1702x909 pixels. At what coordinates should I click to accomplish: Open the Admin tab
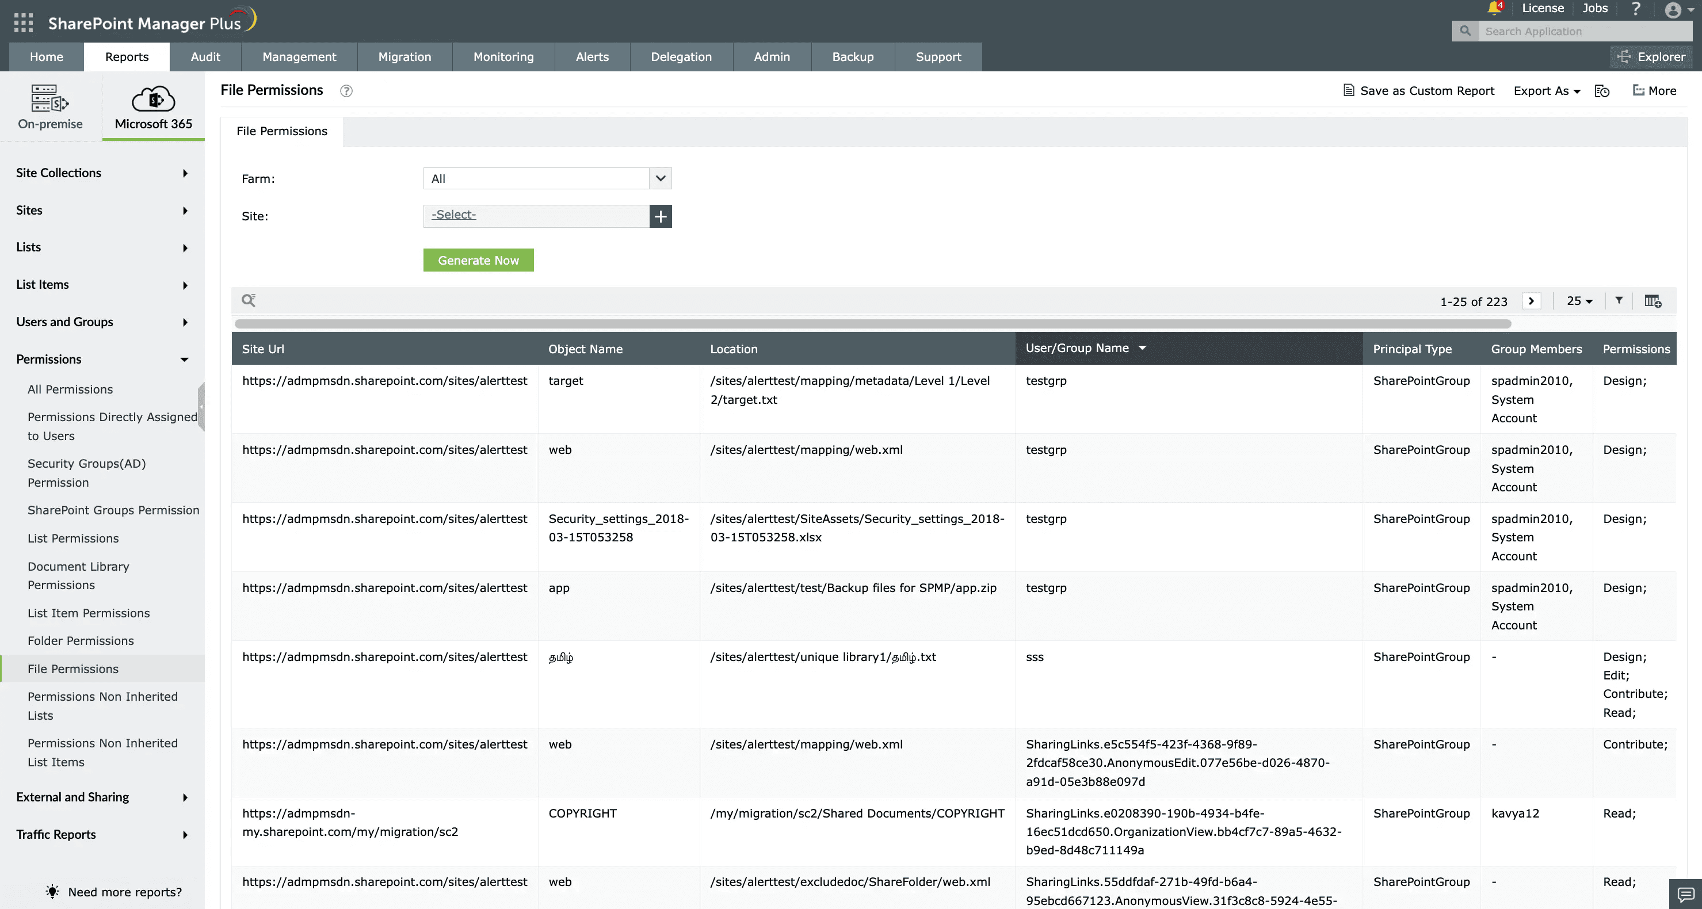772,57
